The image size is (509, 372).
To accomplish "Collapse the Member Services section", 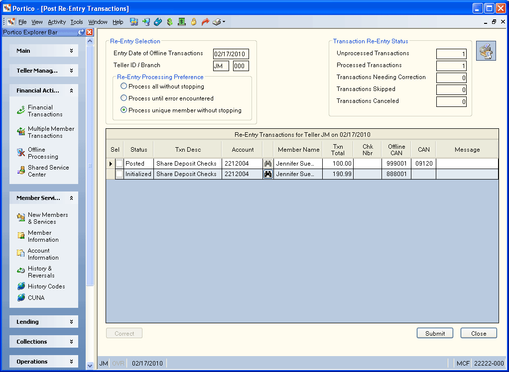I will [44, 198].
